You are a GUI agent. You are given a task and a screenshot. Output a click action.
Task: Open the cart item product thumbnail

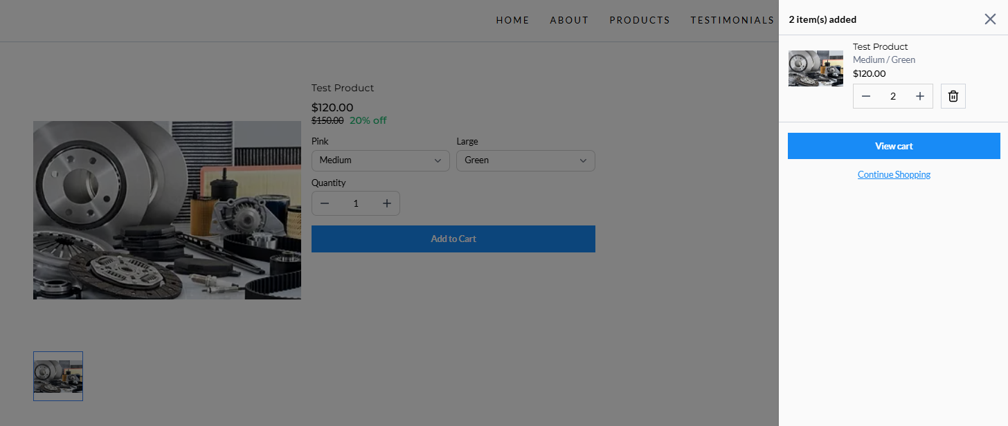point(816,68)
